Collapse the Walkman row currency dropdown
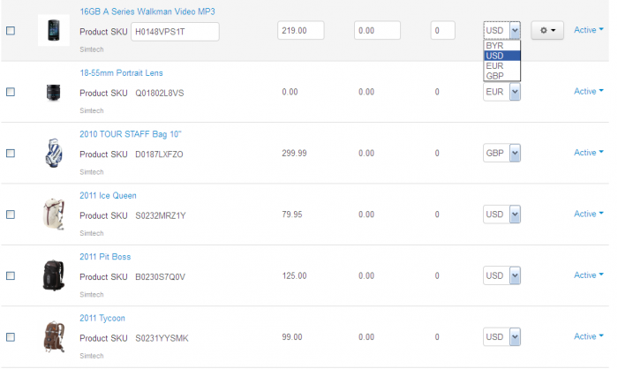The height and width of the screenshot is (369, 618). point(501,30)
